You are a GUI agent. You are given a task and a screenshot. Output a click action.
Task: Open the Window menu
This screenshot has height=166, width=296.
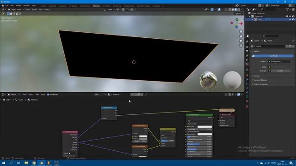[x=26, y=6]
